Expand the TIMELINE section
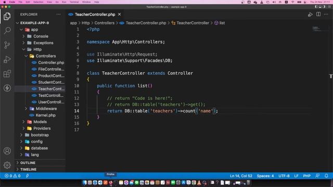333x187 pixels. point(40,169)
